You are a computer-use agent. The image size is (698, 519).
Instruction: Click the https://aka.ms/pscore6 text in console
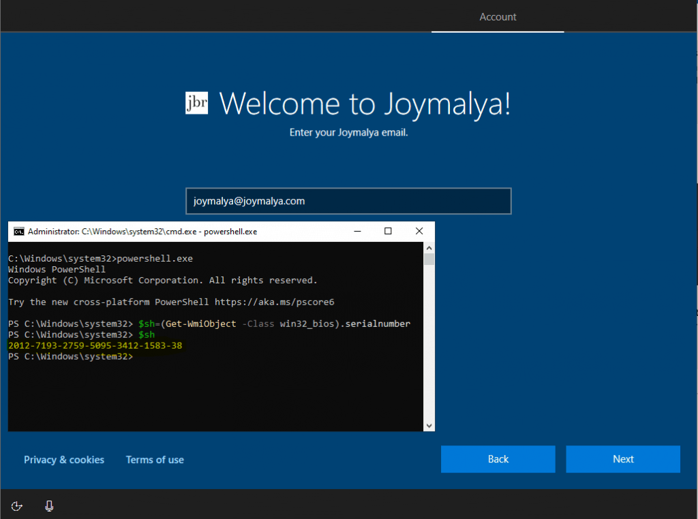[x=274, y=302]
